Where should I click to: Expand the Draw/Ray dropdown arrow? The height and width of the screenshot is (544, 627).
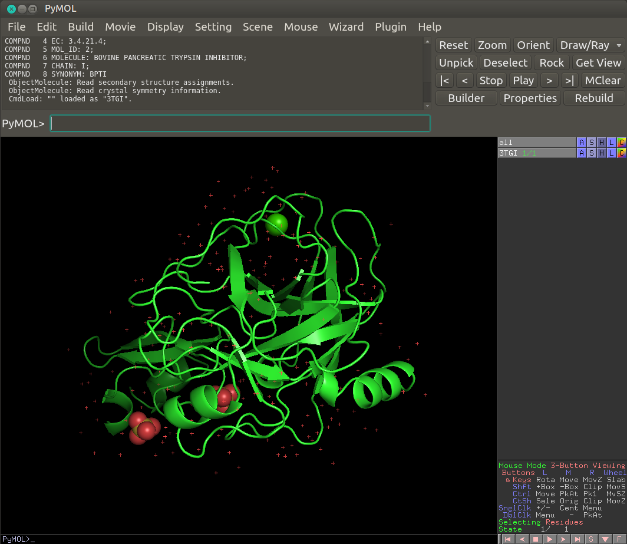point(619,45)
